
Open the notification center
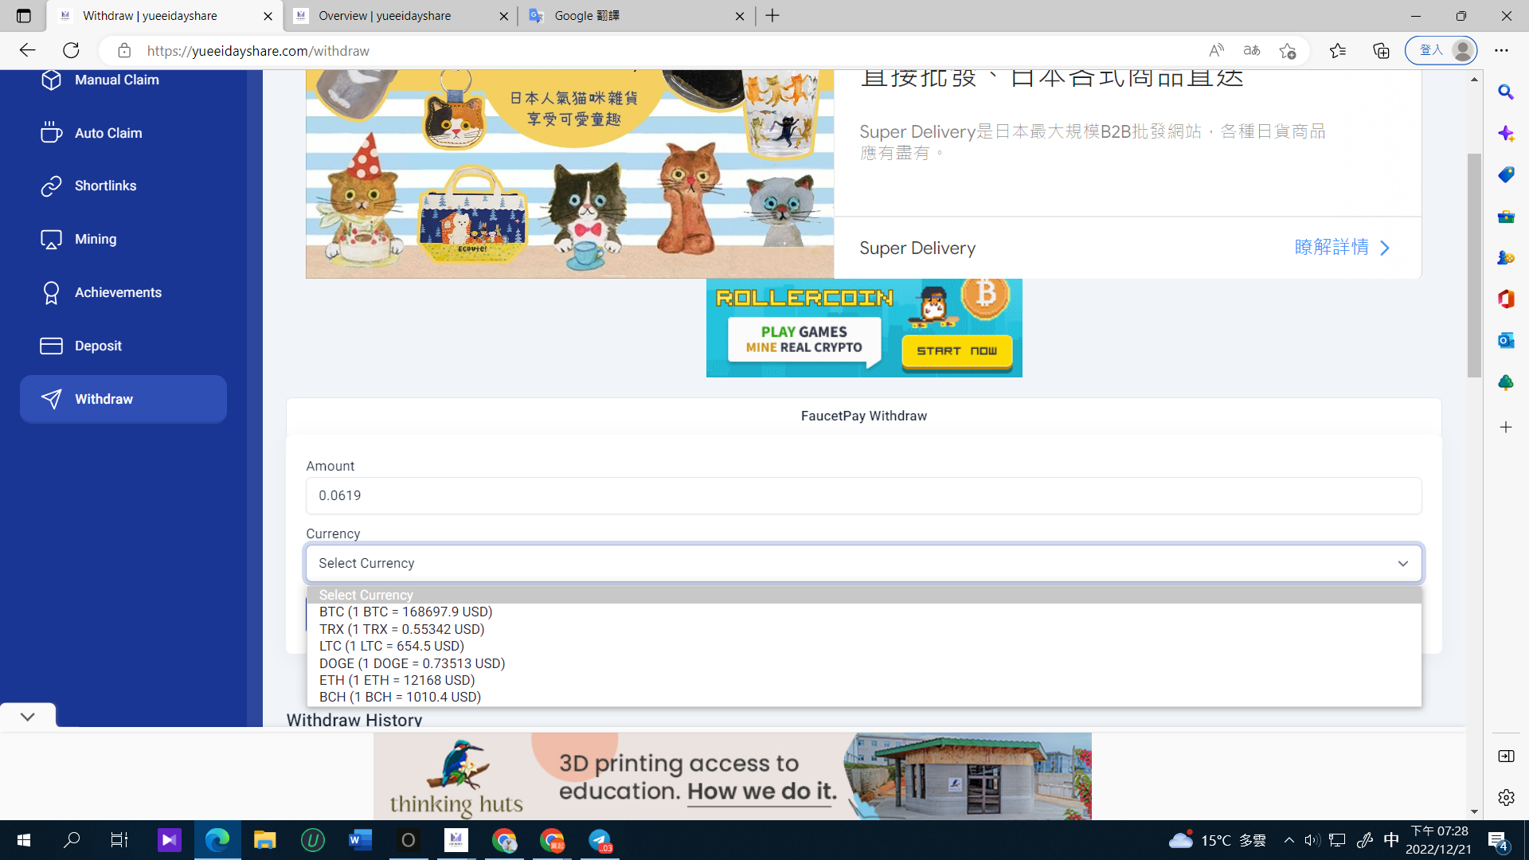(1498, 840)
